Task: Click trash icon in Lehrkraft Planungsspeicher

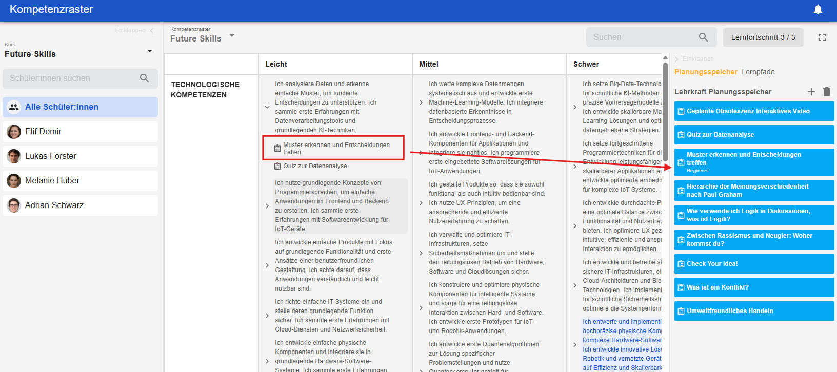Action: pos(827,92)
